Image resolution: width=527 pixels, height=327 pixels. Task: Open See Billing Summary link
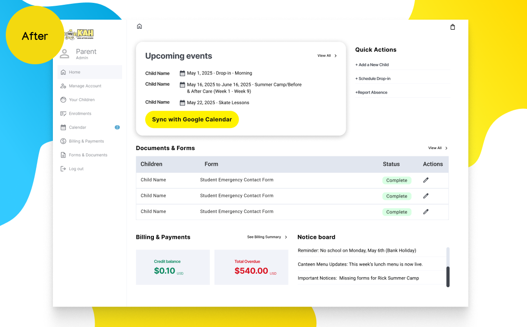(264, 237)
